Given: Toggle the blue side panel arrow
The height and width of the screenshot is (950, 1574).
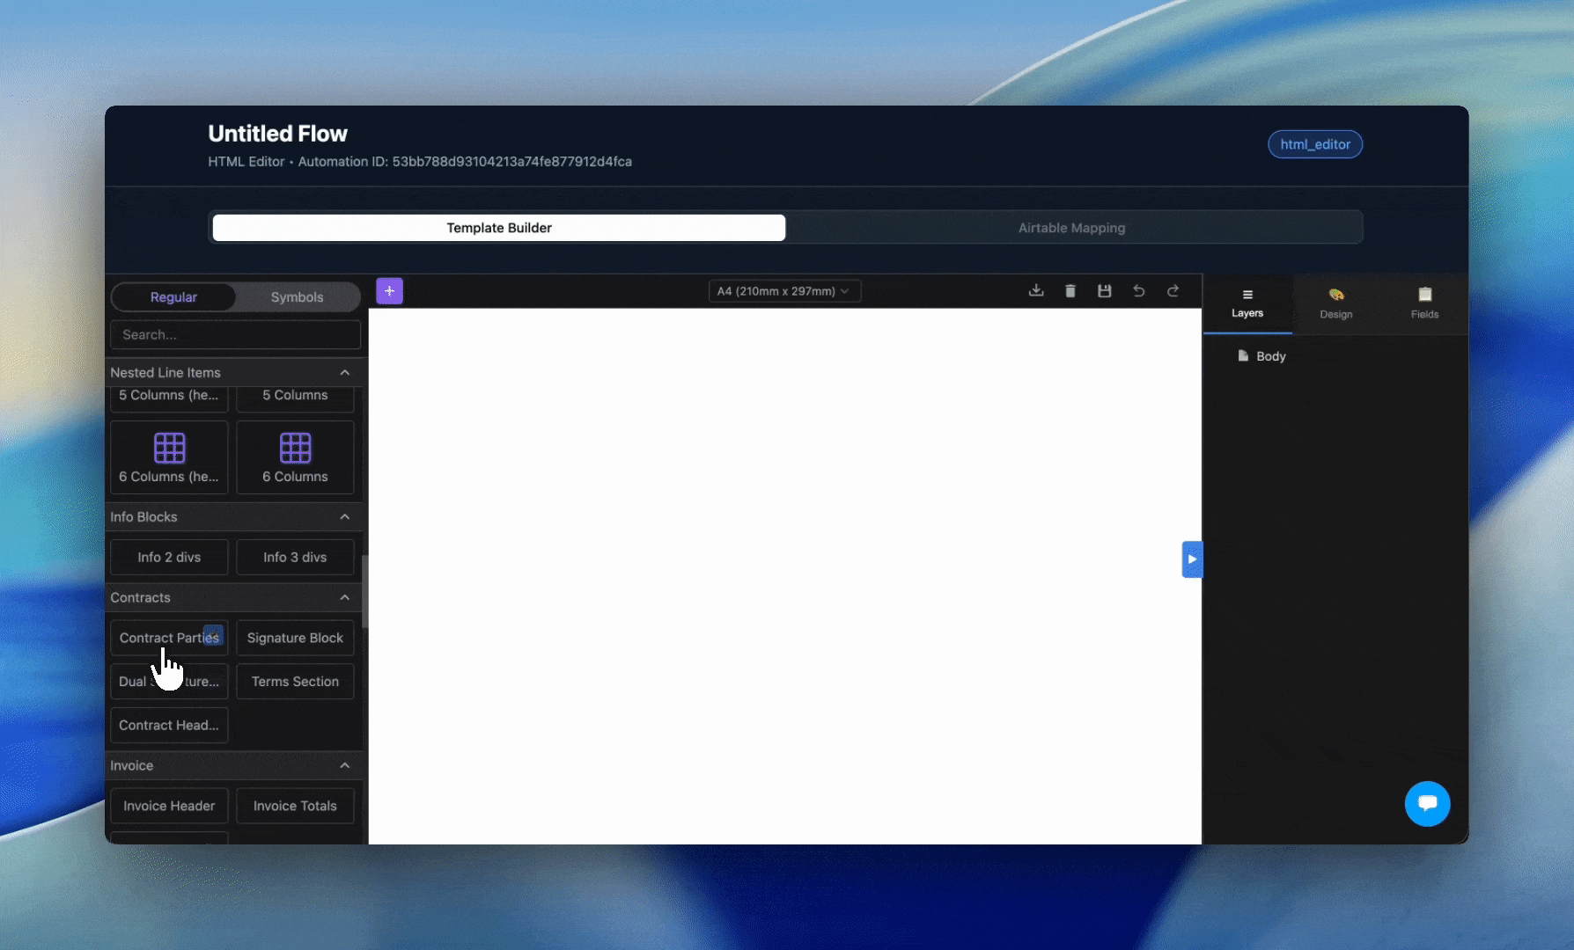Looking at the screenshot, I should [1192, 559].
